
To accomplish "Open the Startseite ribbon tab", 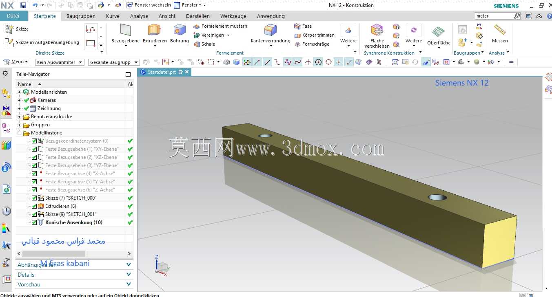I will pyautogui.click(x=44, y=16).
